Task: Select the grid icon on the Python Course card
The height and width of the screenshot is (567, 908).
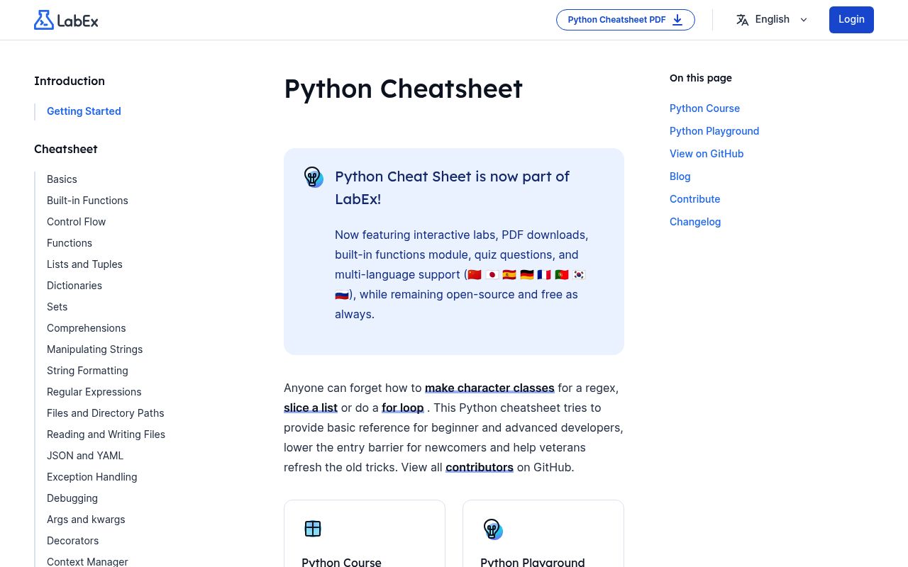Action: (313, 529)
